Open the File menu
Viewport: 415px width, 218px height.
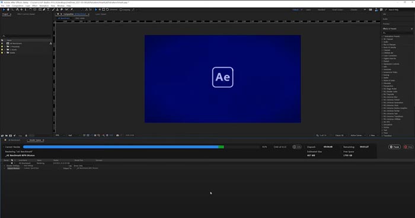tap(2, 5)
